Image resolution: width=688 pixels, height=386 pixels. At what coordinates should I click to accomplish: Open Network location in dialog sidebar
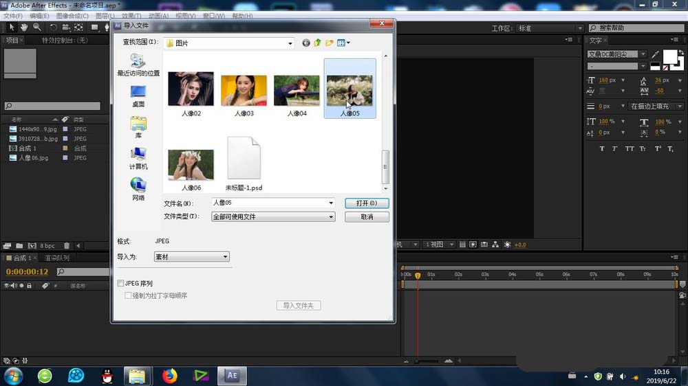click(138, 190)
